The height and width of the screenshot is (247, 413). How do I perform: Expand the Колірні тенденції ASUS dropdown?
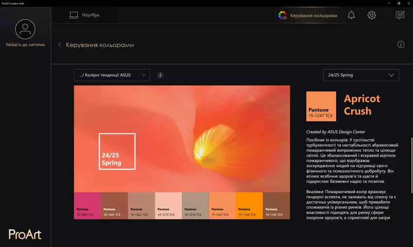click(112, 75)
